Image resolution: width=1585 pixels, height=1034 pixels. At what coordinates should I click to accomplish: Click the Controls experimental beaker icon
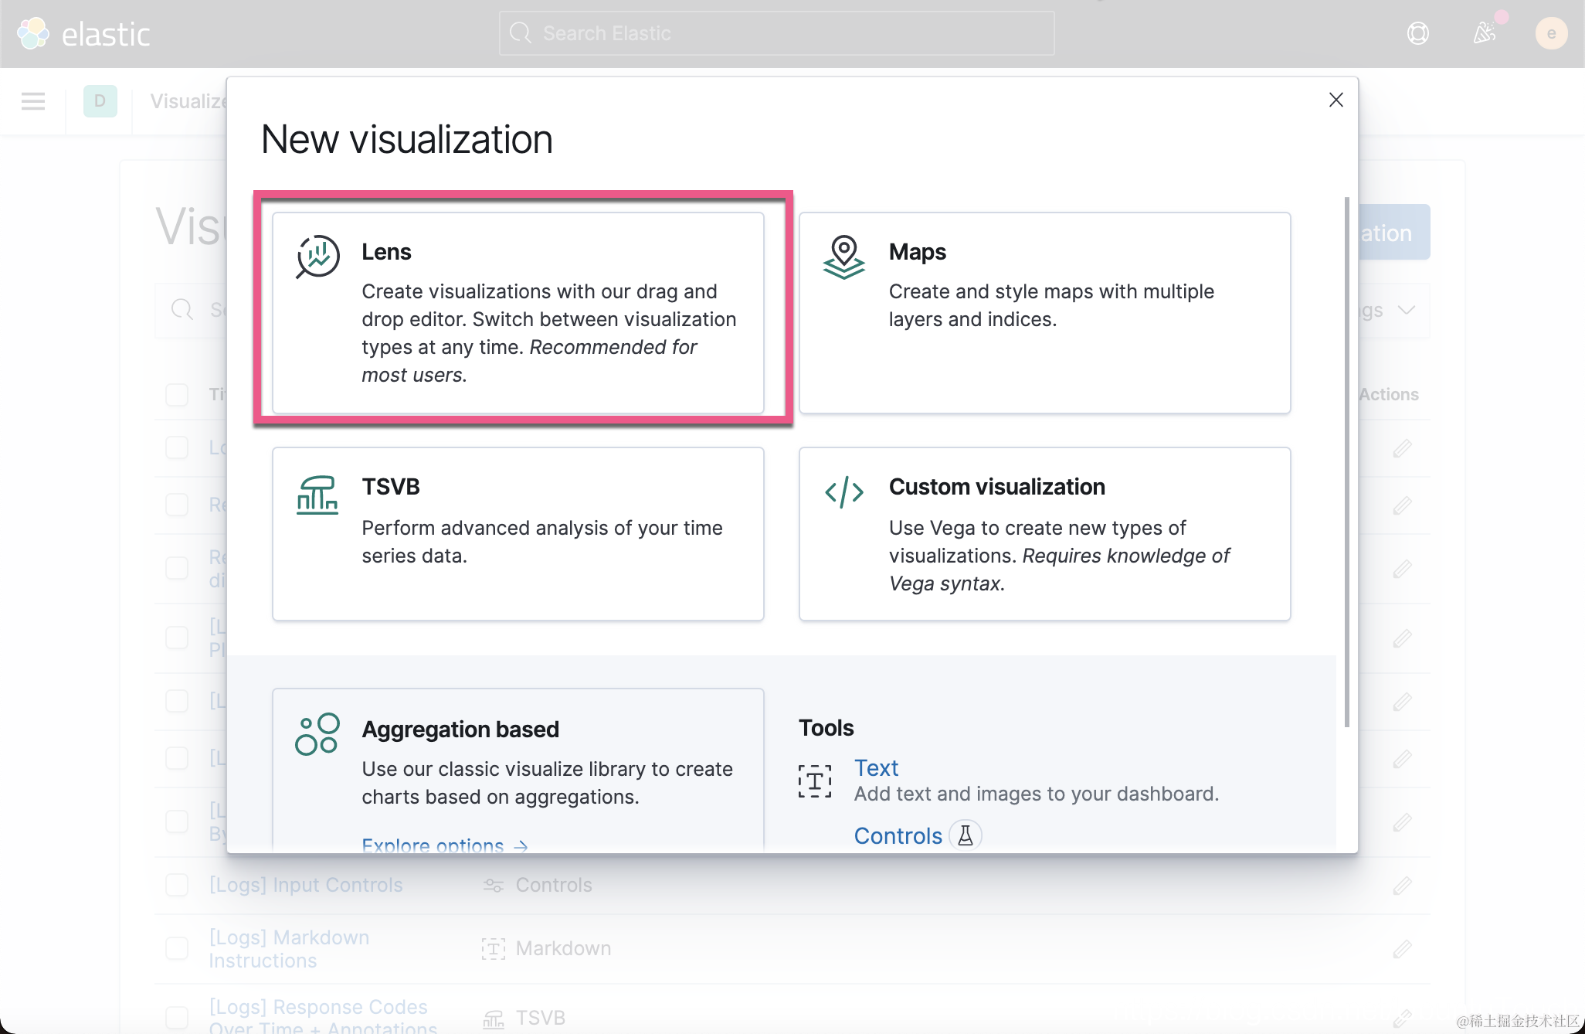[966, 835]
